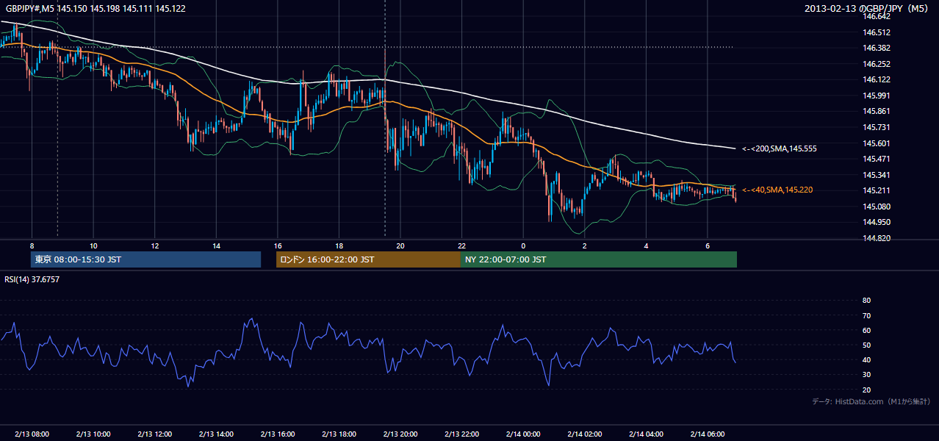This screenshot has width=939, height=441.
Task: Click hour label 16 under price chart
Action: 278,245
